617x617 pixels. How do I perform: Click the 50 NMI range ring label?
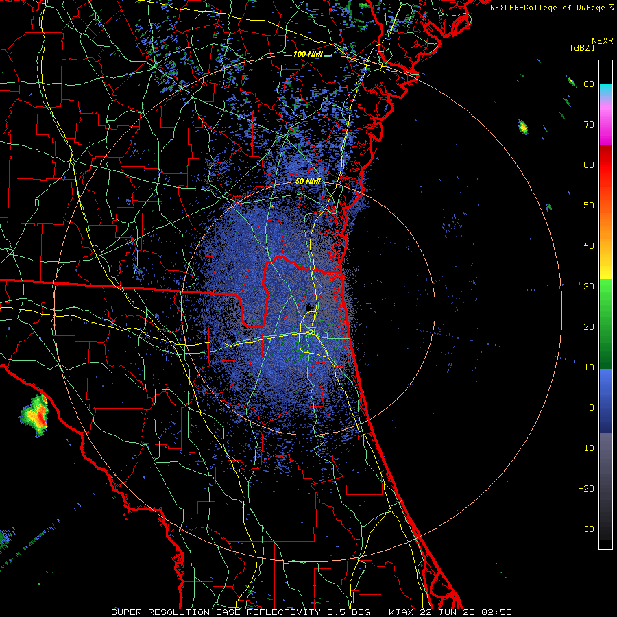308,182
